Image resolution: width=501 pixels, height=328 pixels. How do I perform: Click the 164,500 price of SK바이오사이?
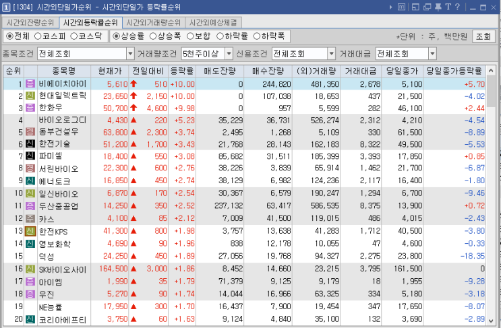pos(113,269)
